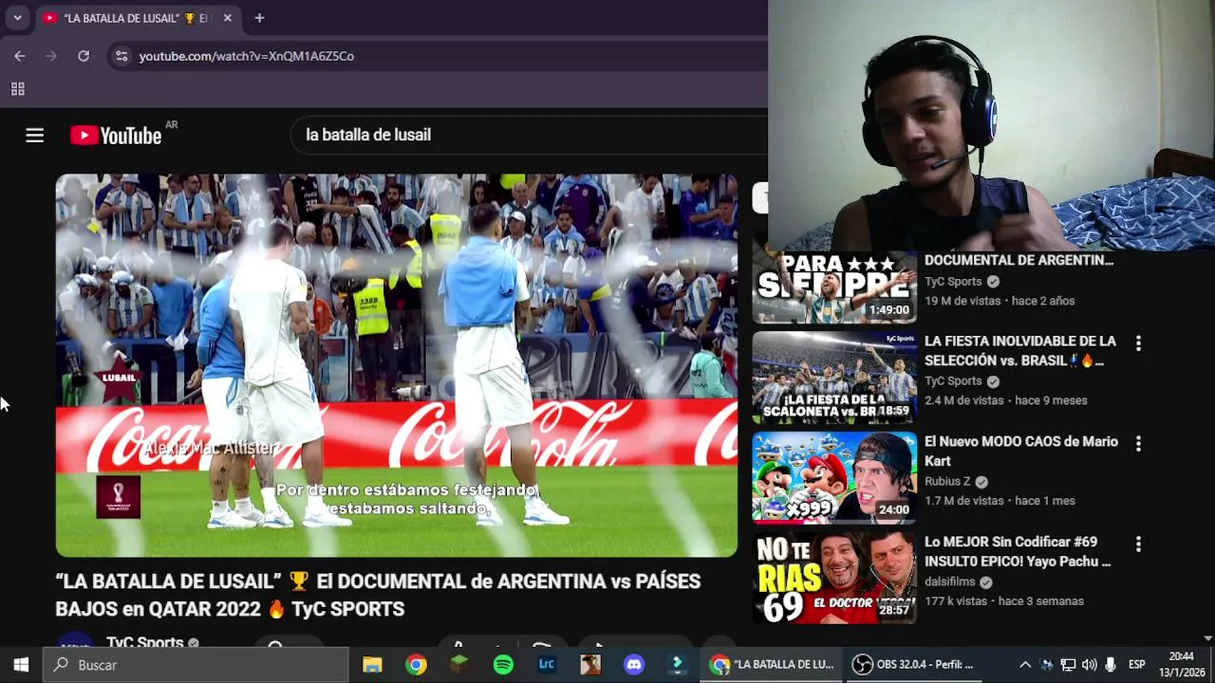Open the TyC Sports channel name below video
Viewport: 1215px width, 683px height.
[144, 642]
